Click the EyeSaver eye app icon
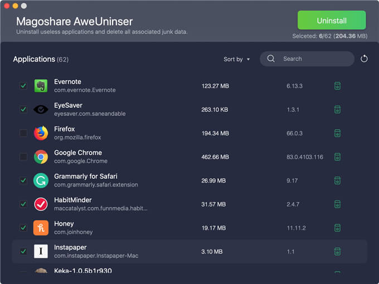This screenshot has width=379, height=284. point(41,109)
